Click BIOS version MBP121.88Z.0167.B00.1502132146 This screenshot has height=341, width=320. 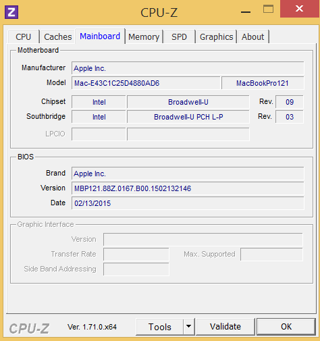[x=188, y=188]
